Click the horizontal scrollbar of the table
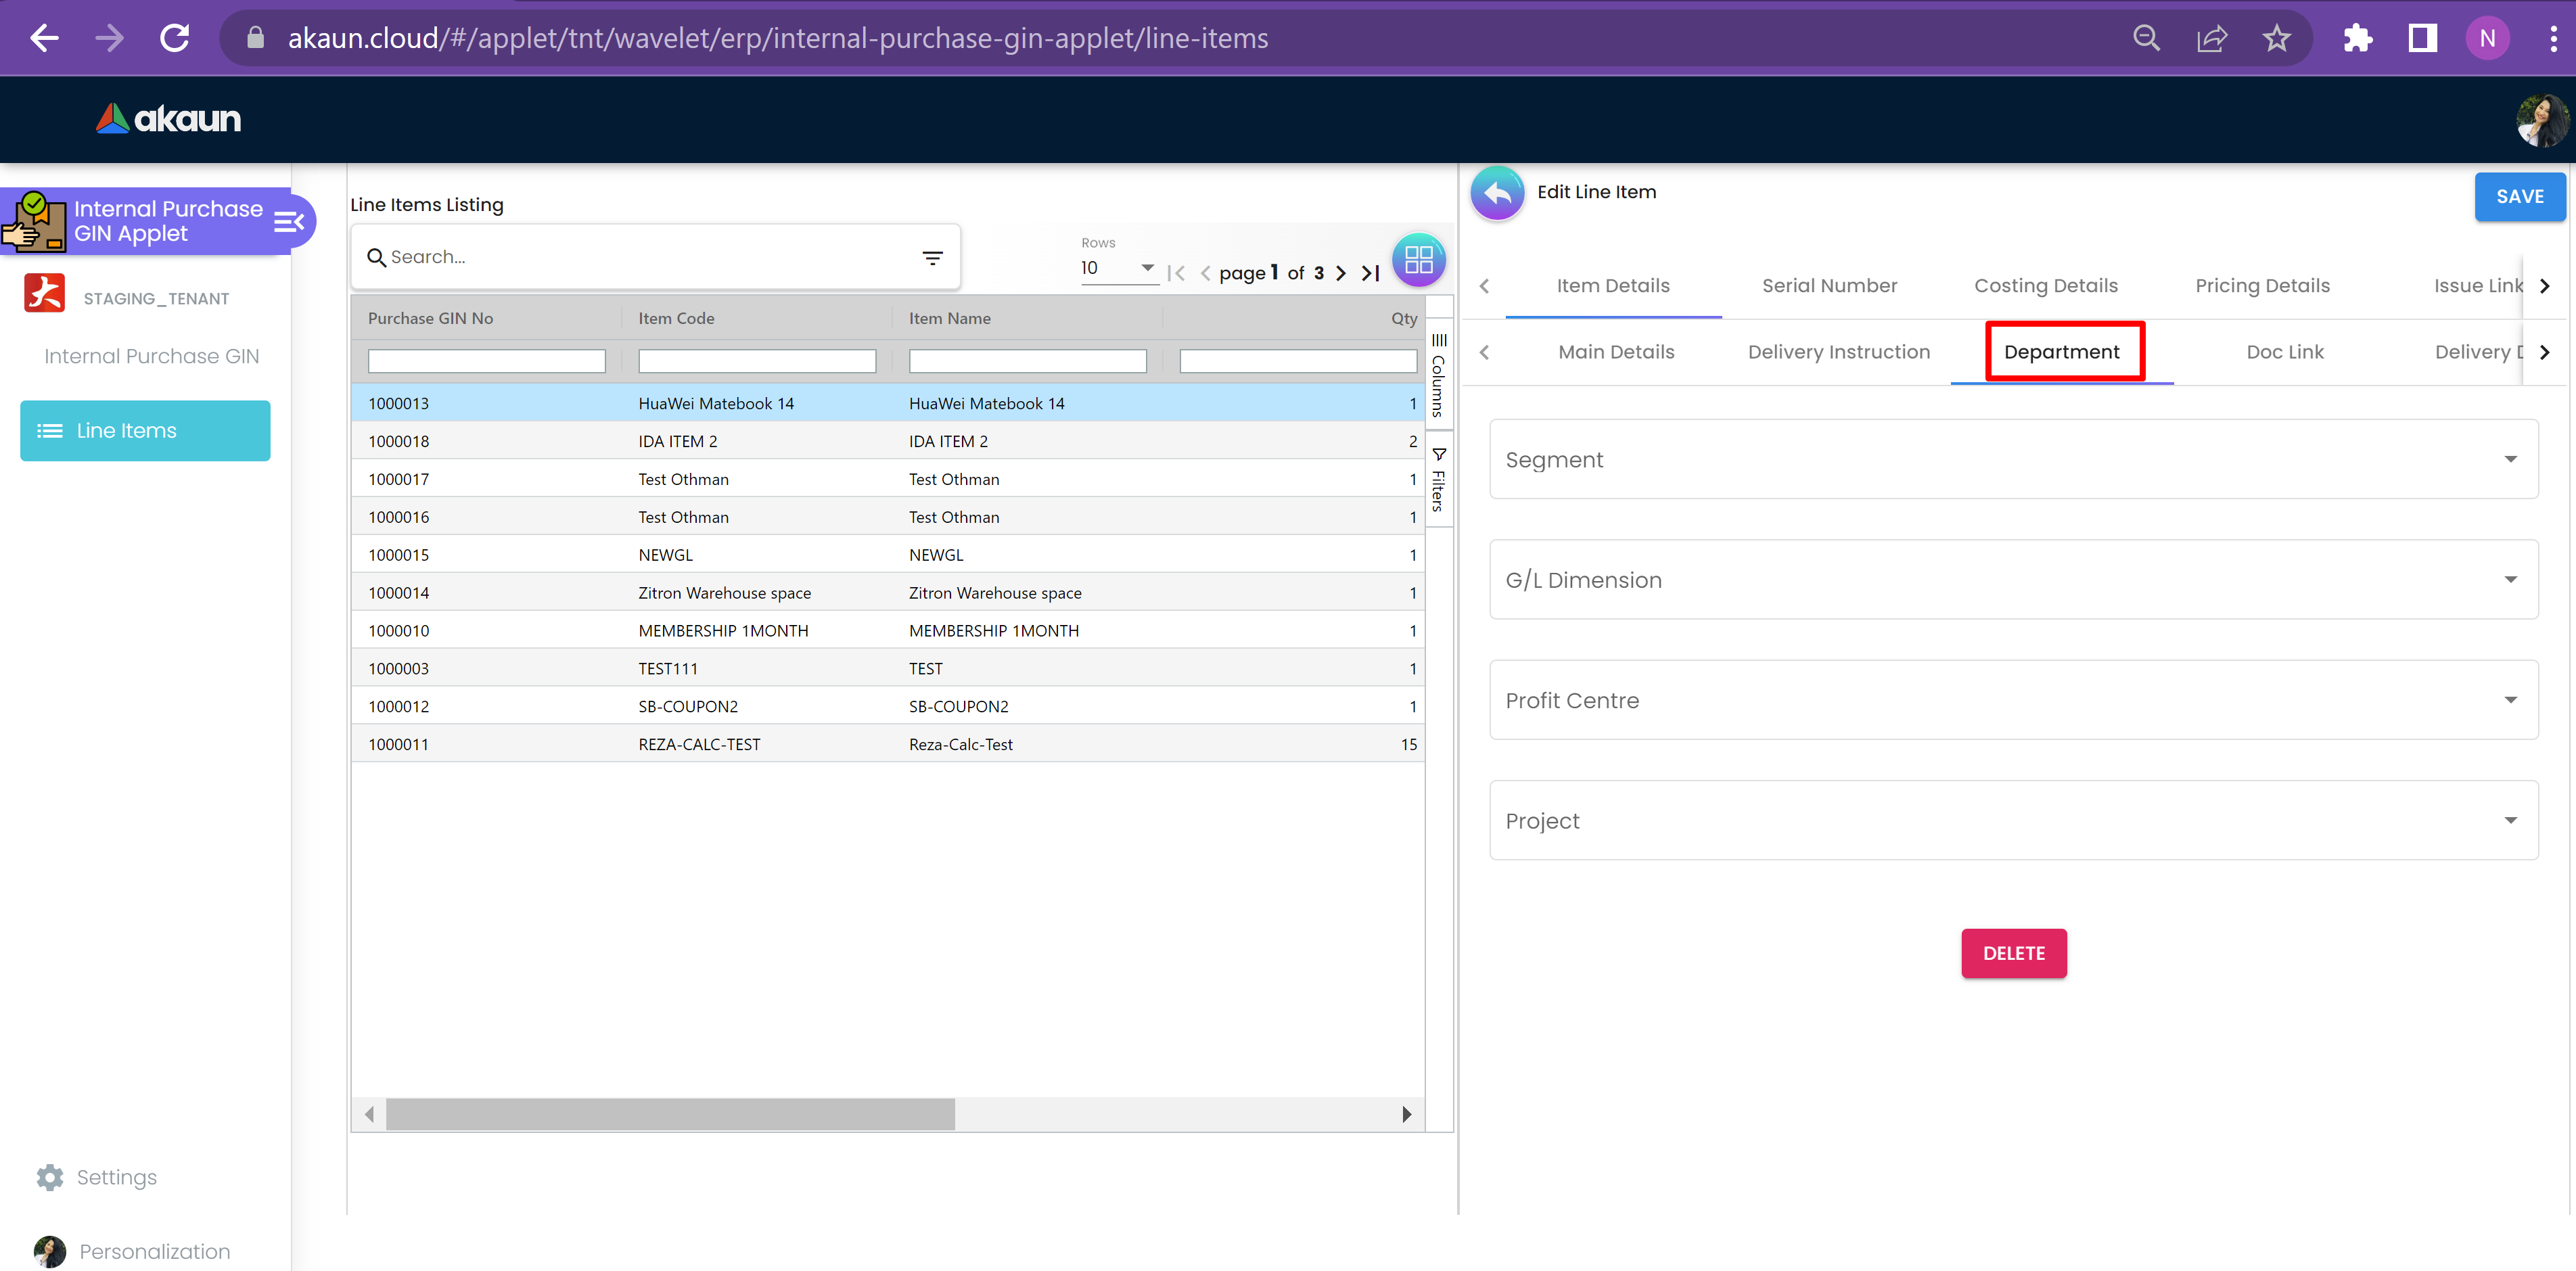Screen dimensions: 2576x1271 (670, 1114)
